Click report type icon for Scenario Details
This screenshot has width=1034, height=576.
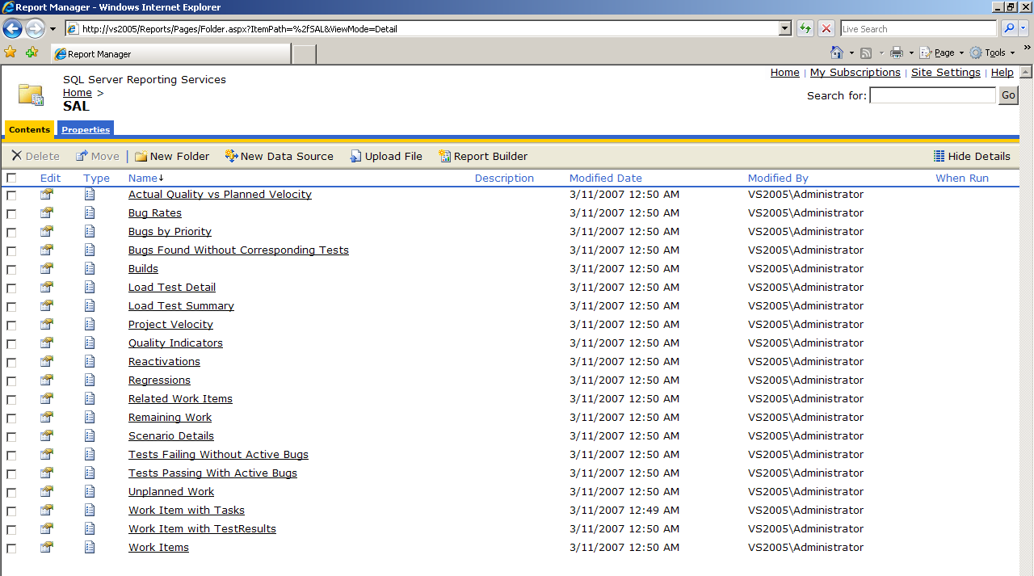(x=90, y=435)
